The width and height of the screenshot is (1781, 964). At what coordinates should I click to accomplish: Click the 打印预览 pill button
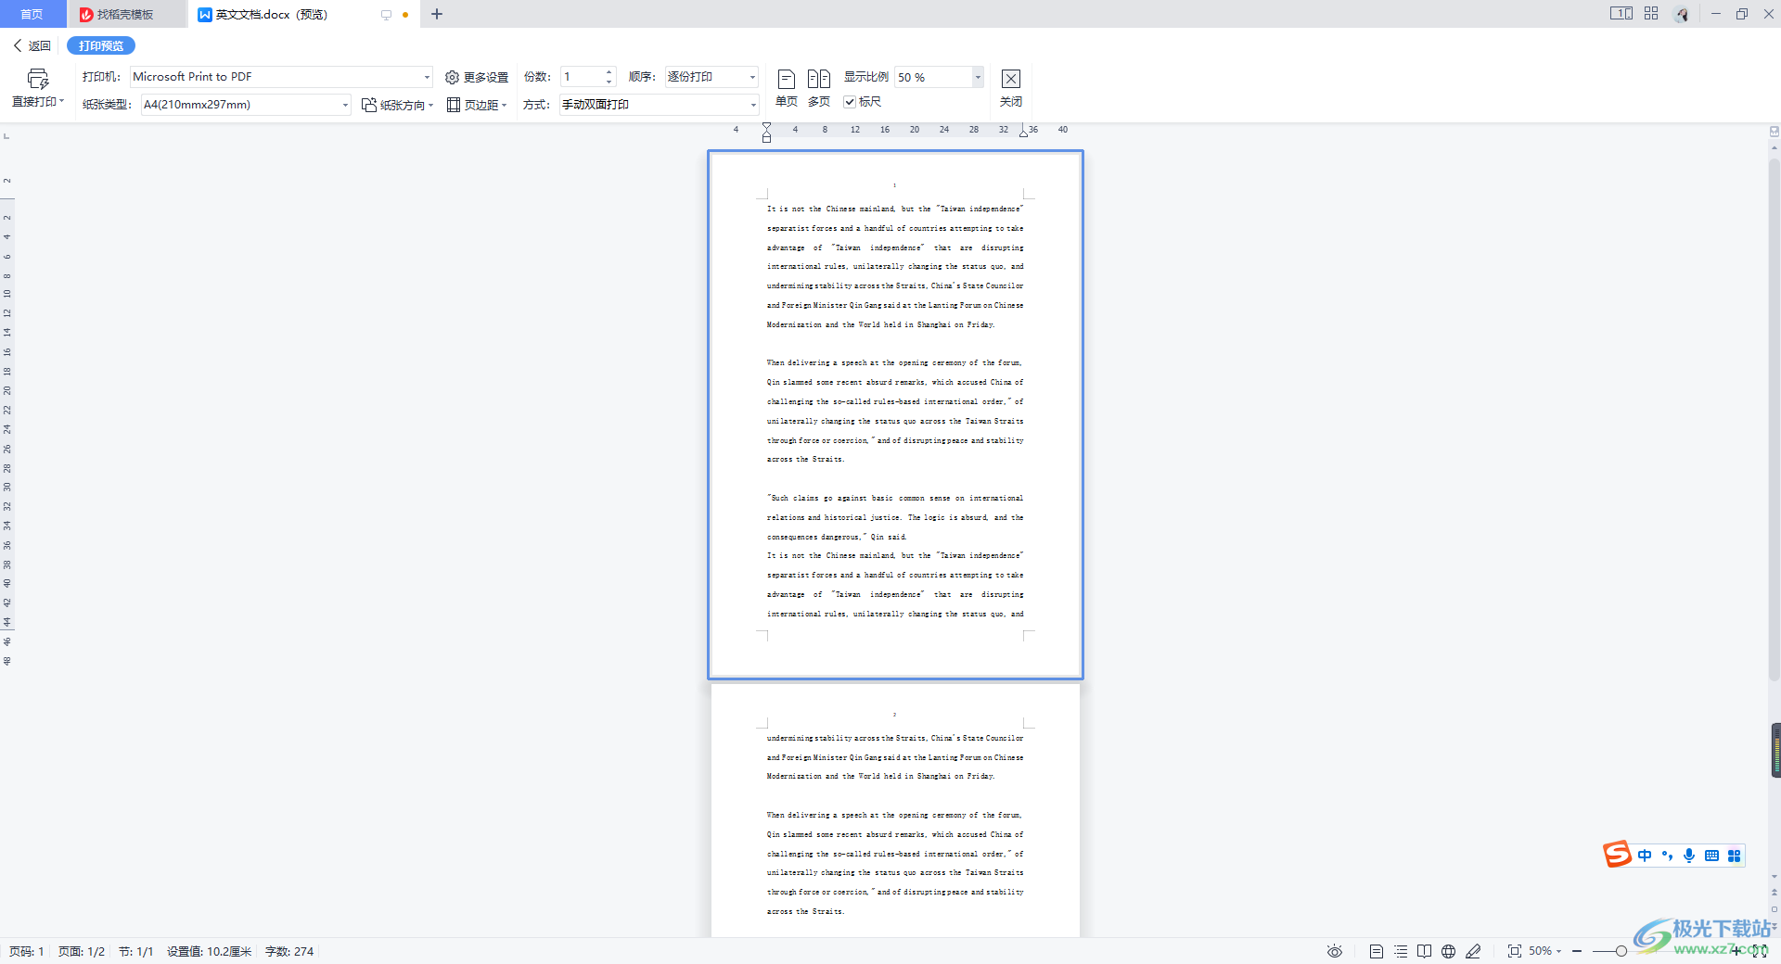pos(101,45)
